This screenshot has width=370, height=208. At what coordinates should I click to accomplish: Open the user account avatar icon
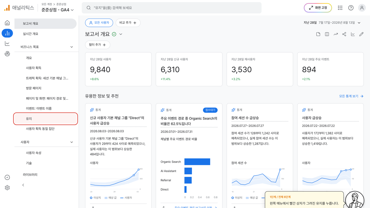pos(362,8)
